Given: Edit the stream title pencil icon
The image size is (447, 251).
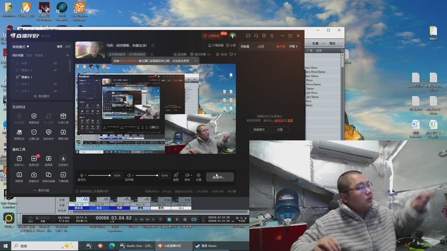Looking at the screenshot, I should 153,45.
